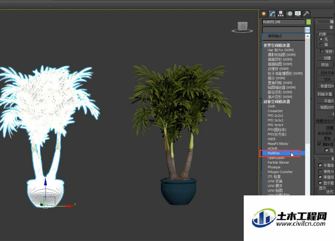335x241 pixels.
Task: Select the Polygon Cruncher modifier
Action: coord(280,172)
